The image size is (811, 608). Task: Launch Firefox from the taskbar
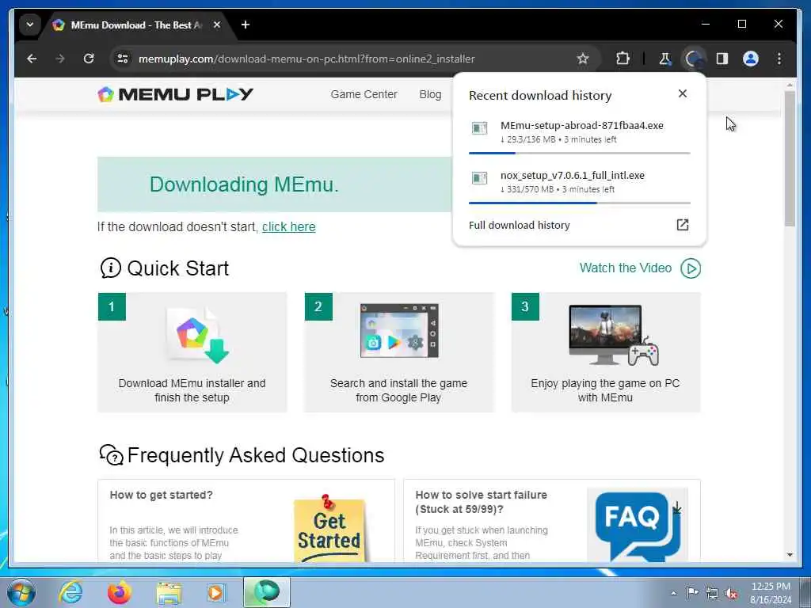120,592
